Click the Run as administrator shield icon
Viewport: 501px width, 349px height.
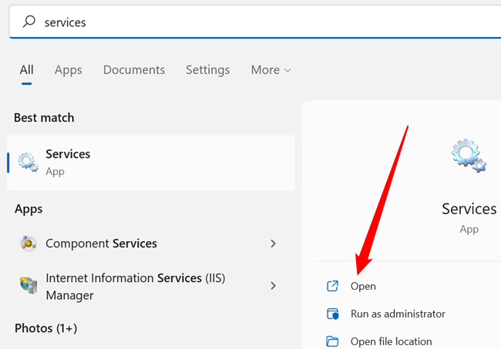pyautogui.click(x=333, y=314)
